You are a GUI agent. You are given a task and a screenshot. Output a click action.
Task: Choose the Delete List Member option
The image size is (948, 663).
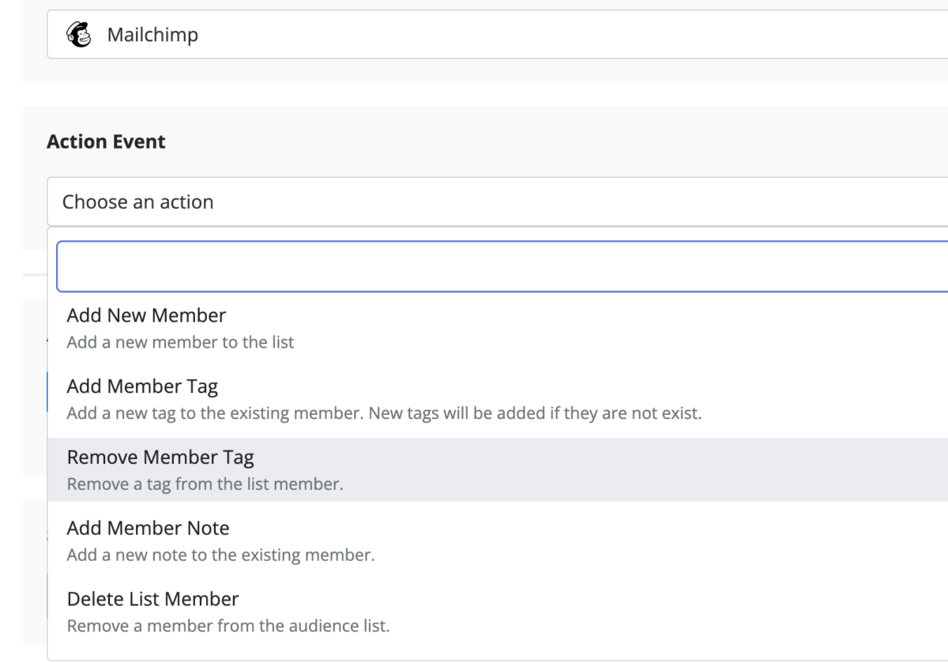click(x=152, y=598)
